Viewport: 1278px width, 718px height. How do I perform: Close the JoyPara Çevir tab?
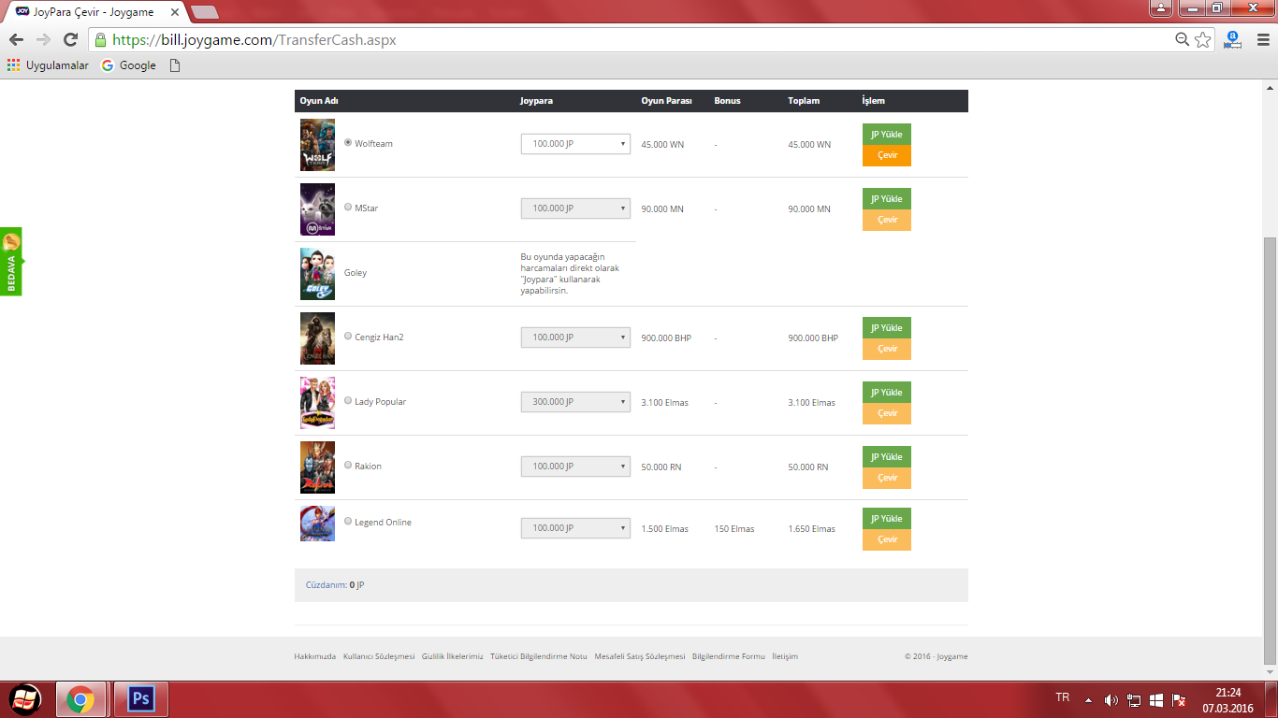[175, 12]
